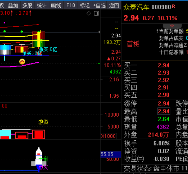Click the 交易状态 status line
Screen dimensions: 188x174
155,168
